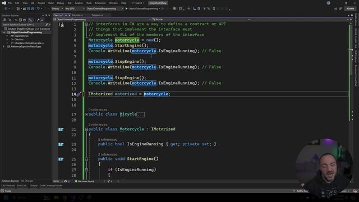Open the Bicycle type navigation dropdown
The width and height of the screenshot is (359, 202).
(201, 20)
